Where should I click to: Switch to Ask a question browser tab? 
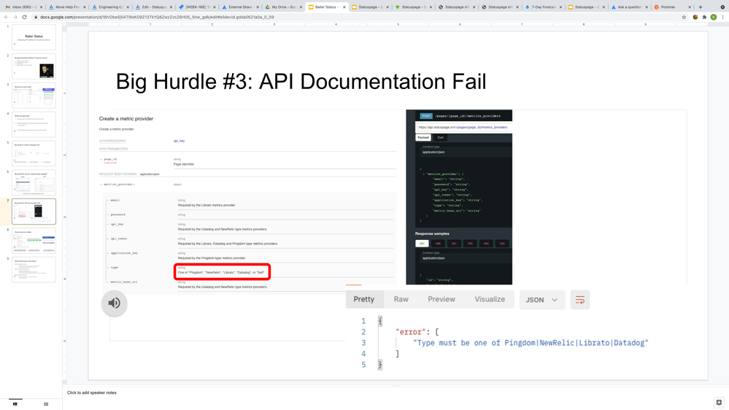coord(630,7)
